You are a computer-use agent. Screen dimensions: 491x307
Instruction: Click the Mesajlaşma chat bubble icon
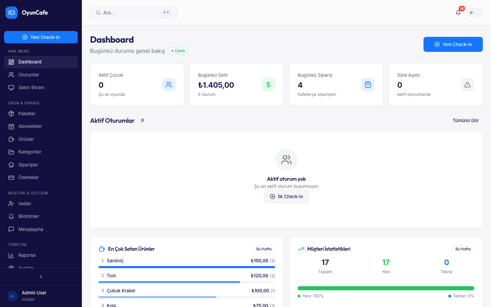[x=11, y=229]
